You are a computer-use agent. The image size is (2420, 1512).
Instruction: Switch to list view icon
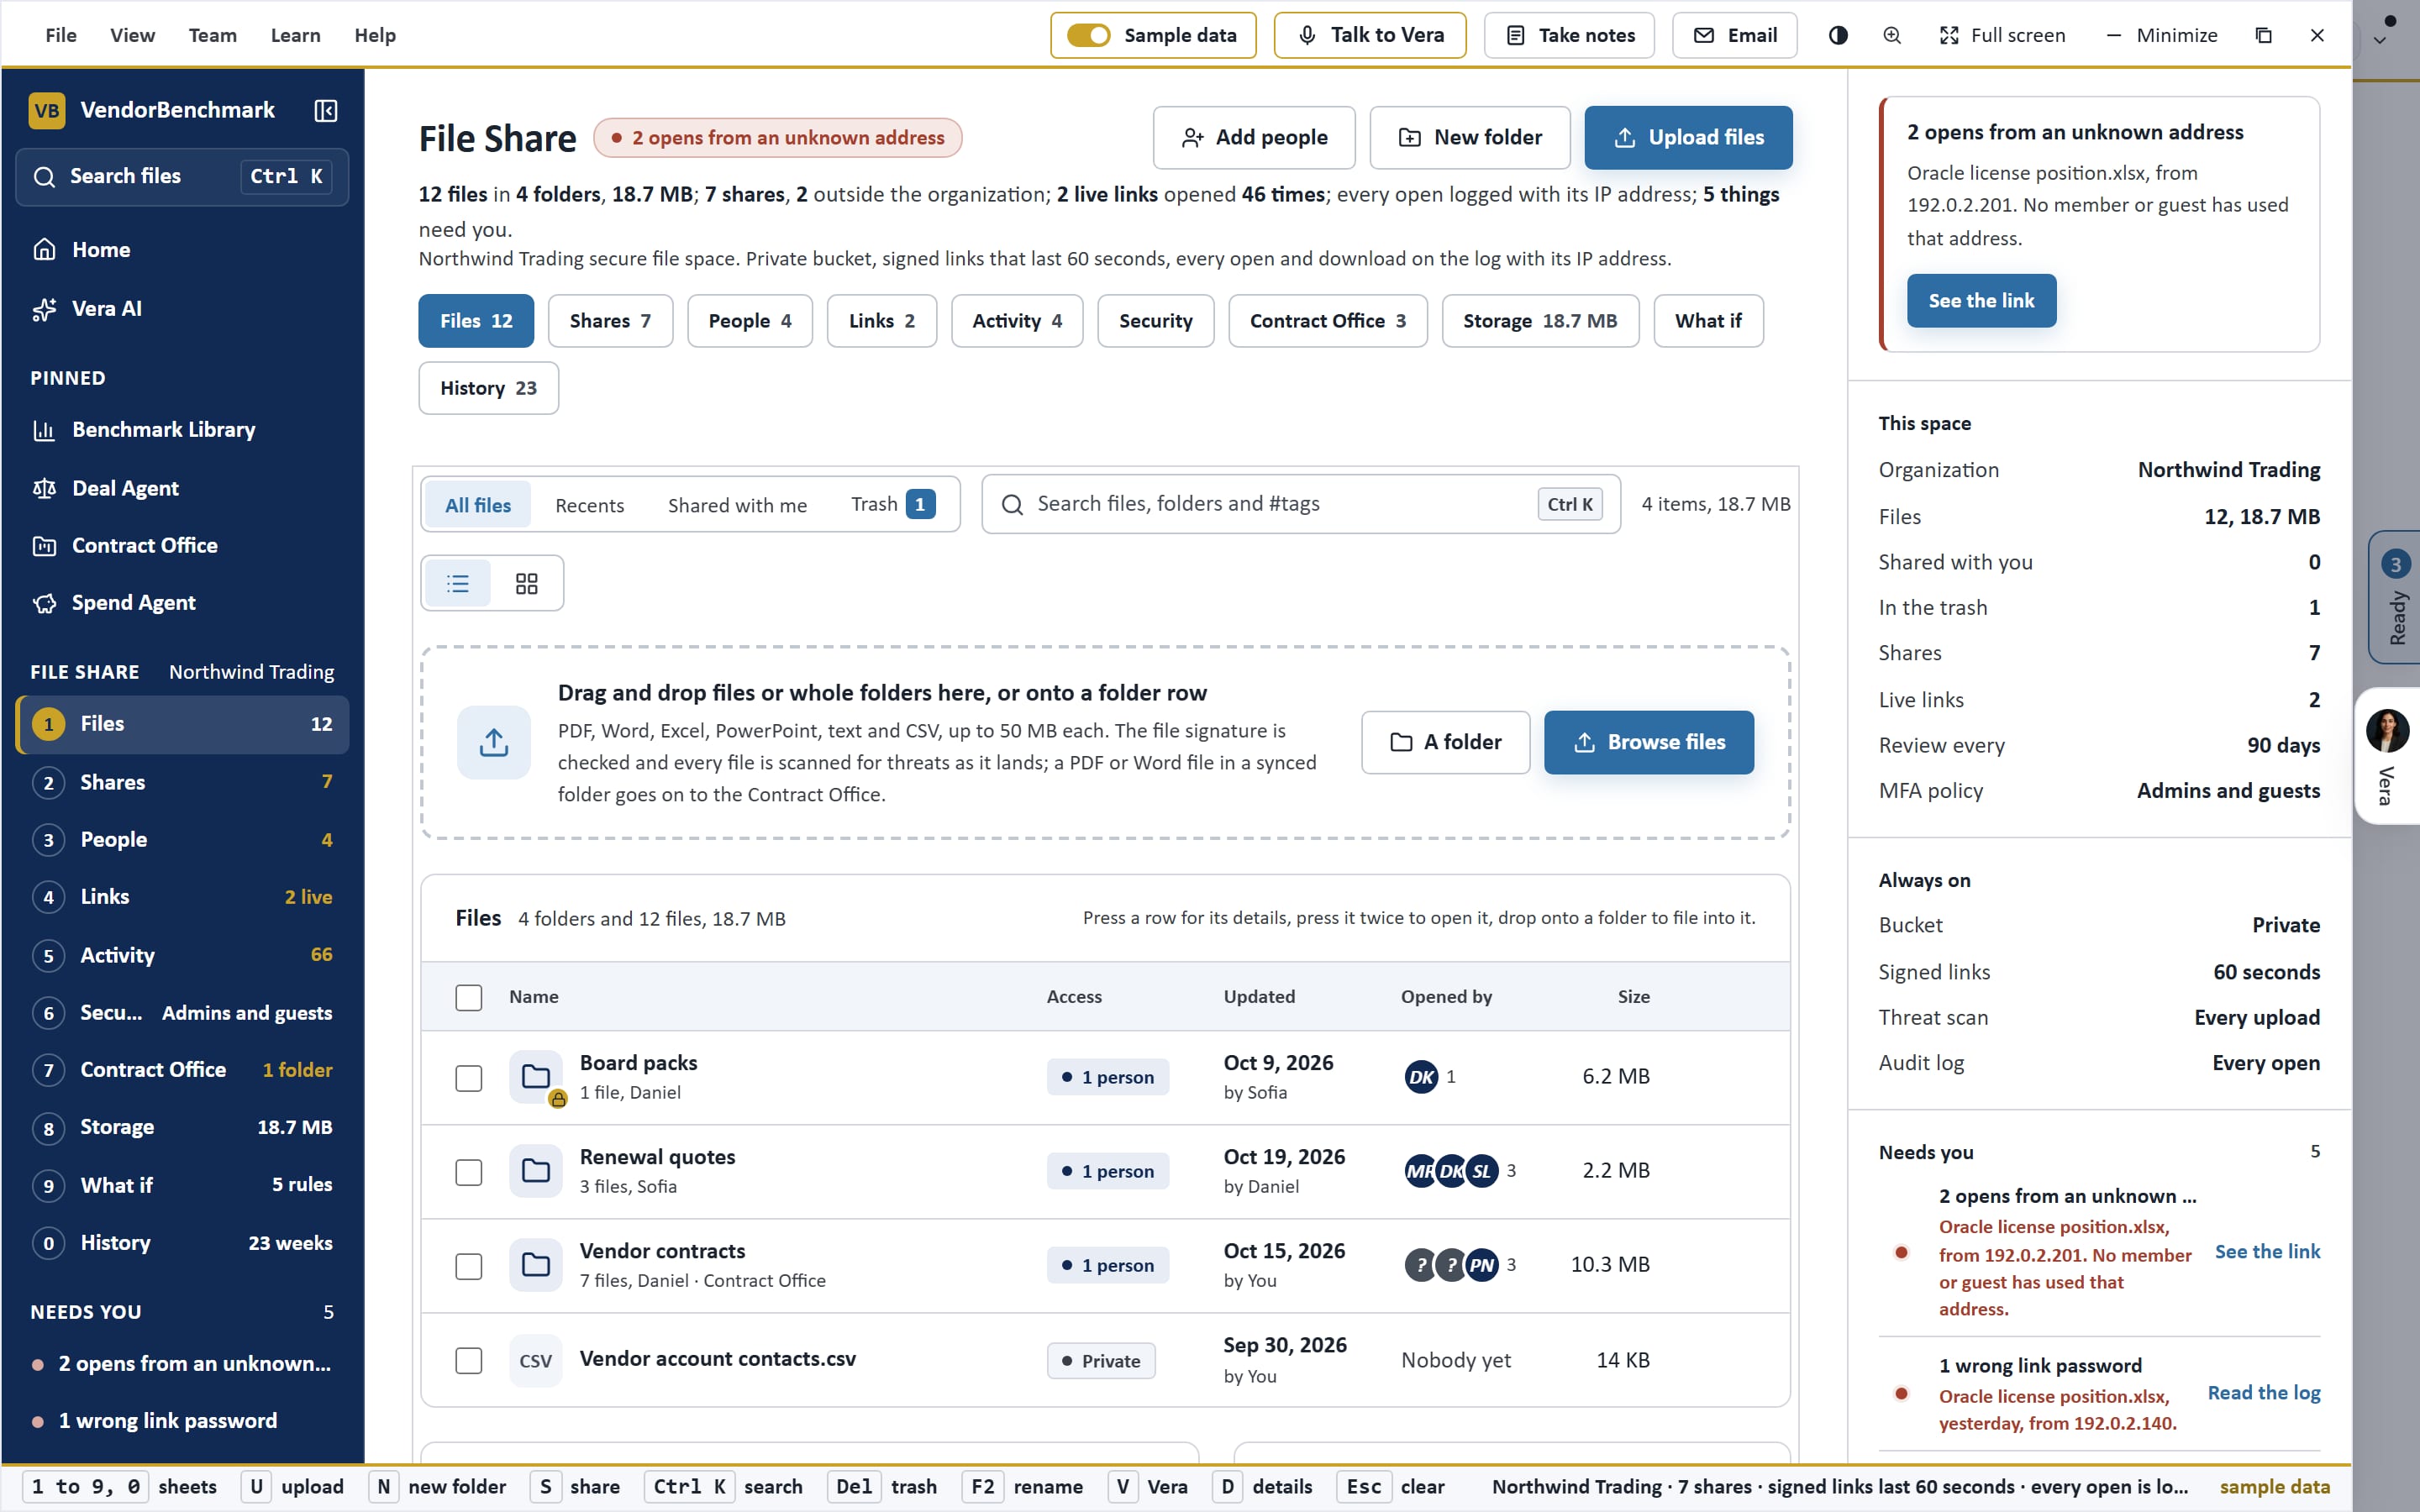tap(458, 583)
